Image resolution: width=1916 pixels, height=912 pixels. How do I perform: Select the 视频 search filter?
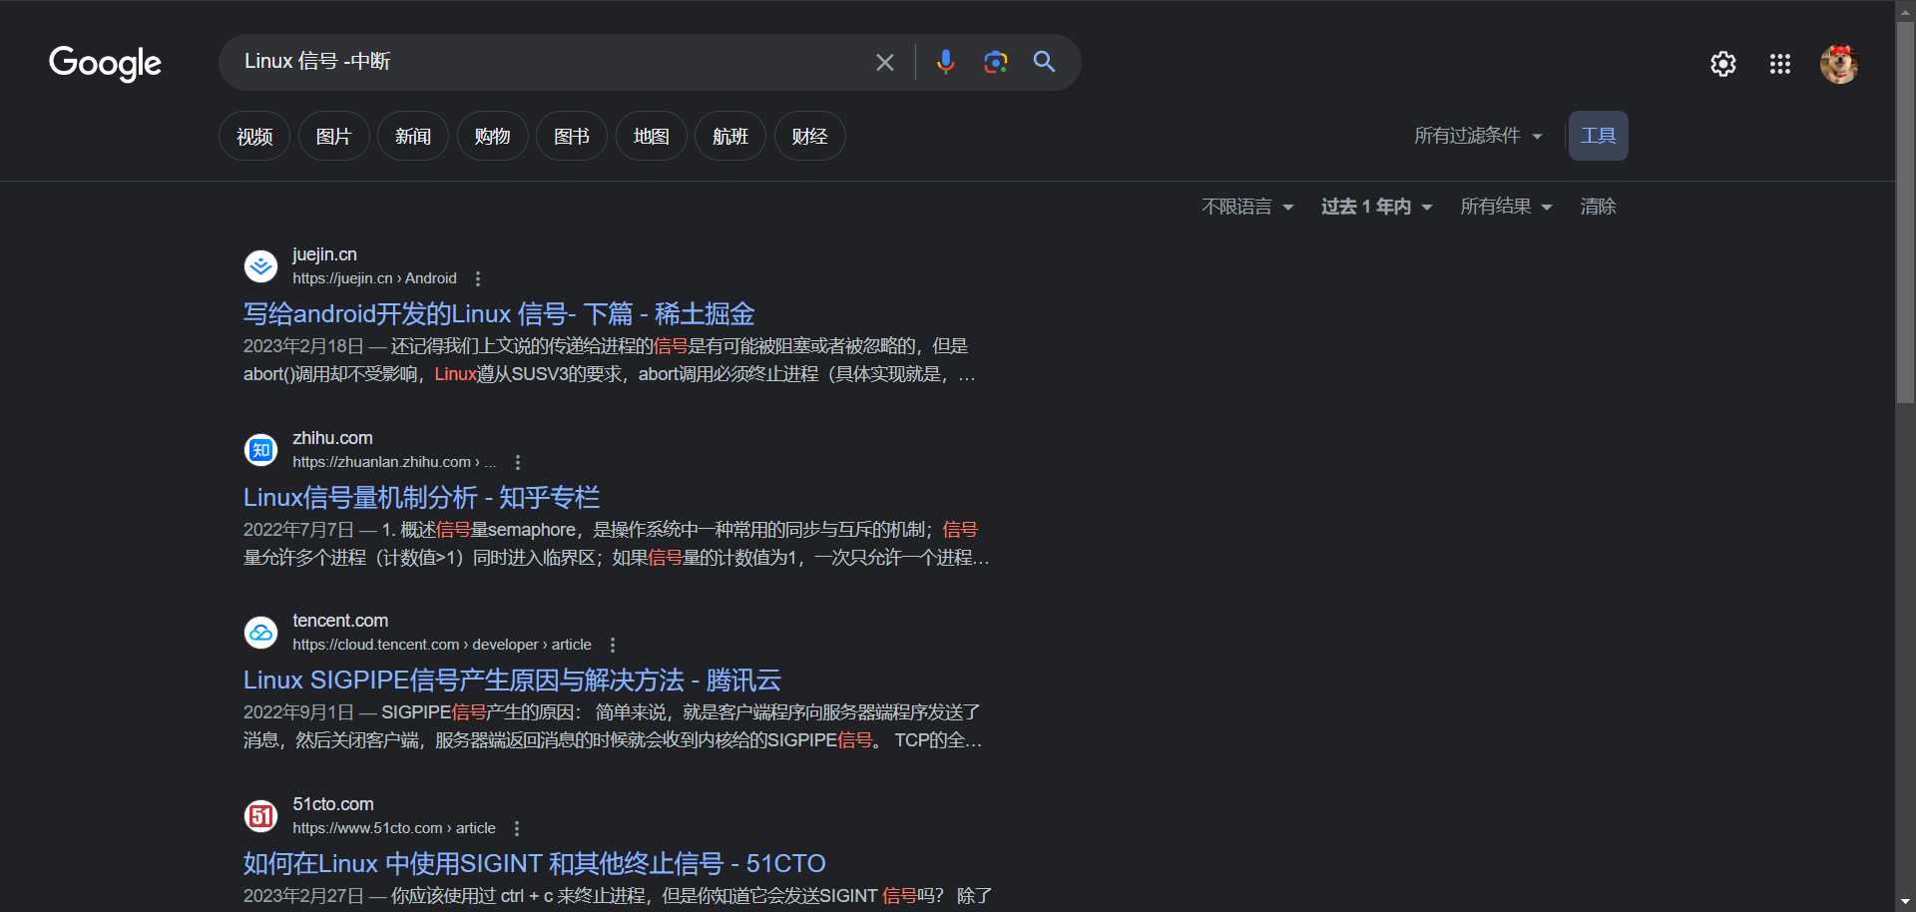(254, 136)
